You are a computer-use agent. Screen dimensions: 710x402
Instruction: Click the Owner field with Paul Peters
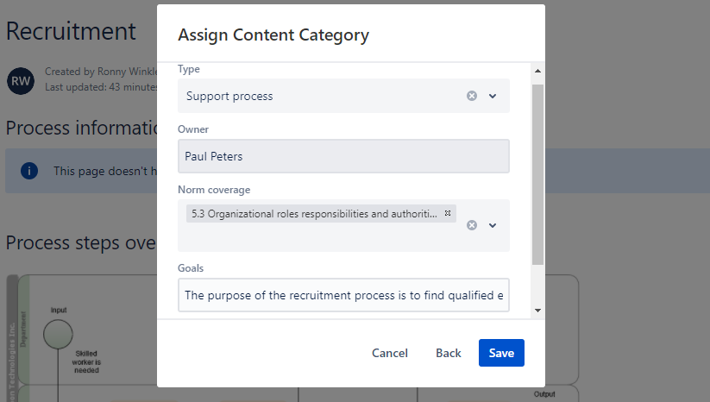pyautogui.click(x=343, y=156)
